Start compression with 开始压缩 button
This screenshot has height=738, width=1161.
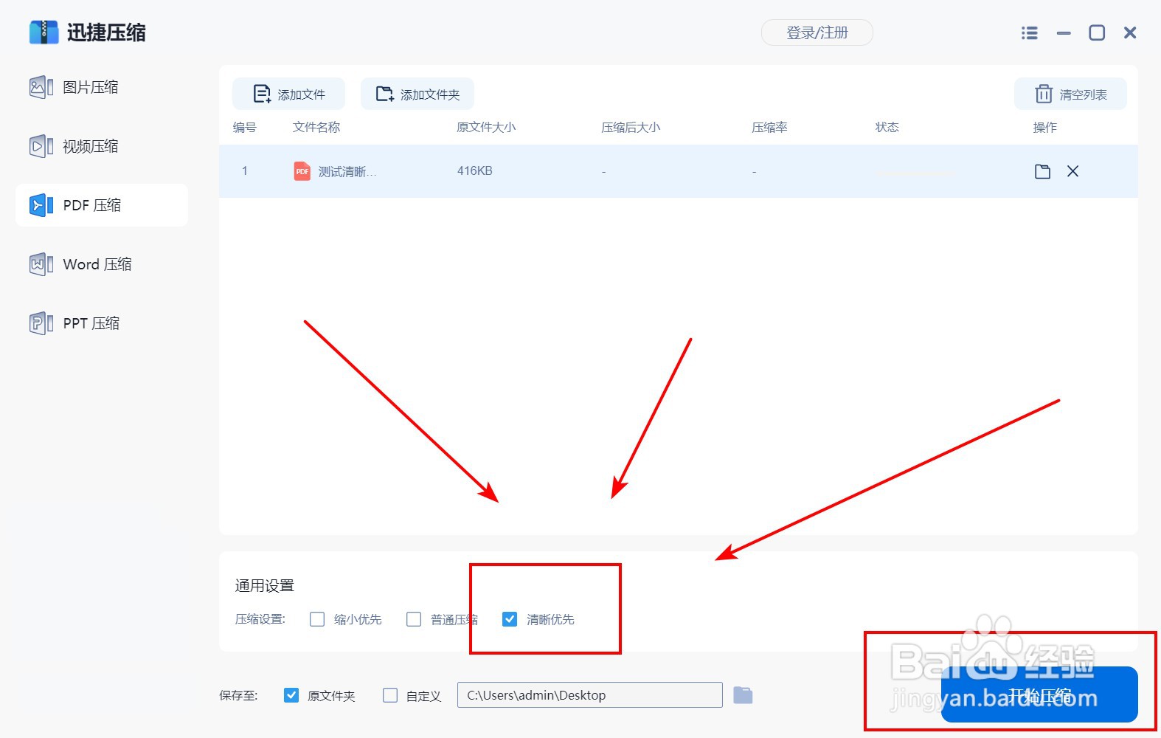pyautogui.click(x=1039, y=694)
